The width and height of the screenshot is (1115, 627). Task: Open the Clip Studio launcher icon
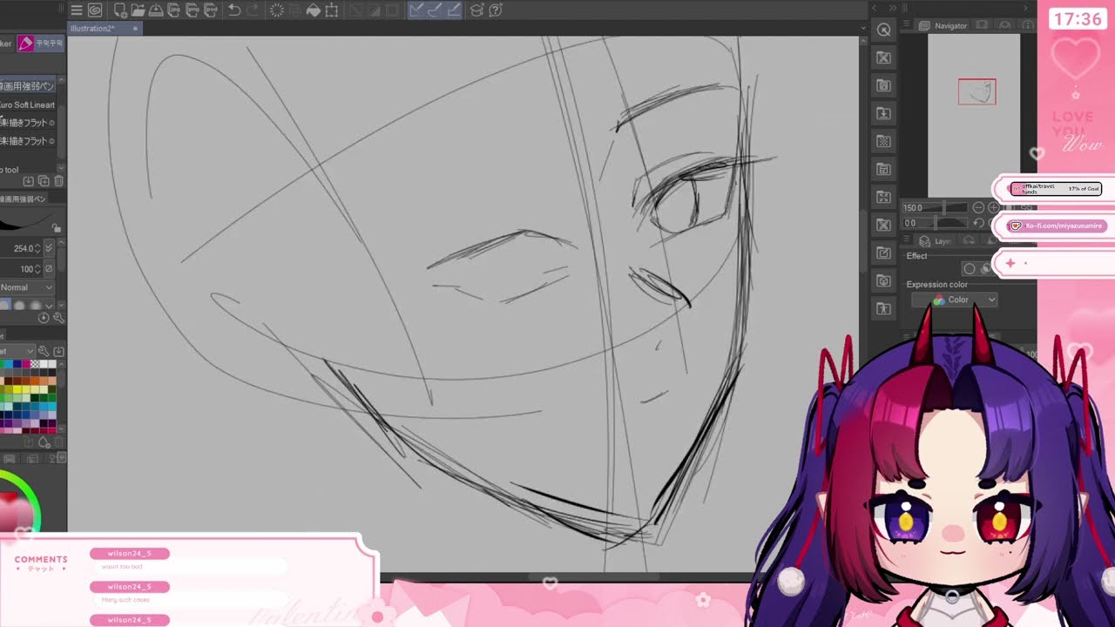(x=95, y=10)
